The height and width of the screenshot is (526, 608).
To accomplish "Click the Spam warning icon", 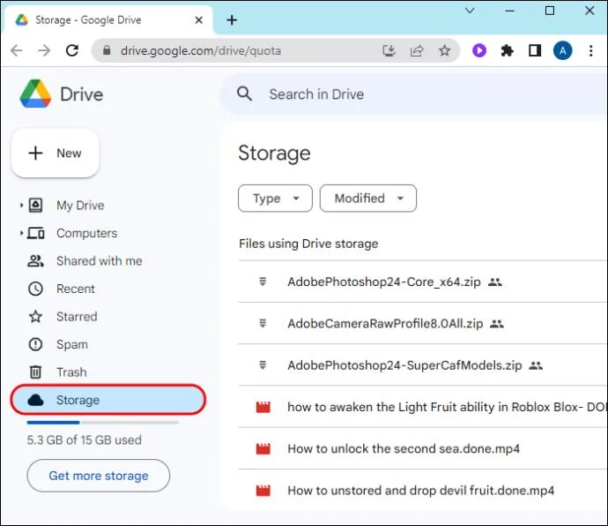I will (x=35, y=344).
